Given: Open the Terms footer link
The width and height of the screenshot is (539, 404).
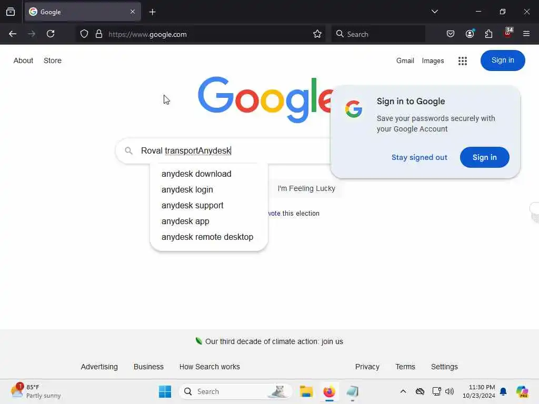Looking at the screenshot, I should pos(405,367).
